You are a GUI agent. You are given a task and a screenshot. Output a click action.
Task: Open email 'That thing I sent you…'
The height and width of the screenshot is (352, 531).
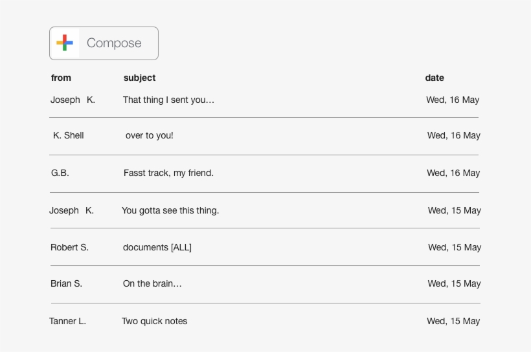[168, 100]
